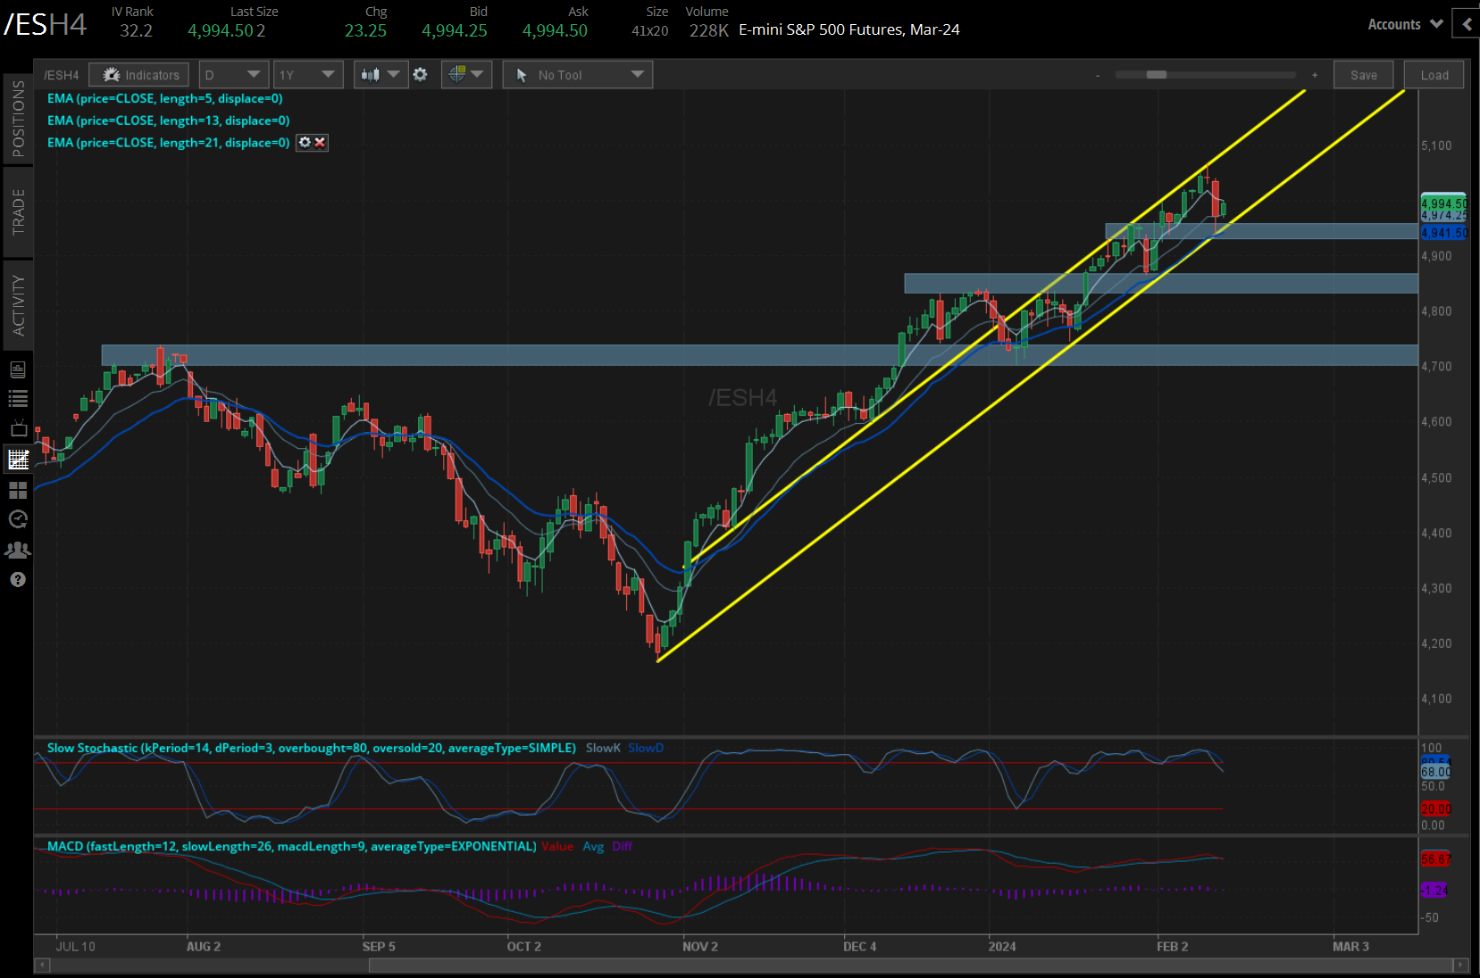Click the zoom slider handle
This screenshot has width=1480, height=978.
tap(1157, 75)
